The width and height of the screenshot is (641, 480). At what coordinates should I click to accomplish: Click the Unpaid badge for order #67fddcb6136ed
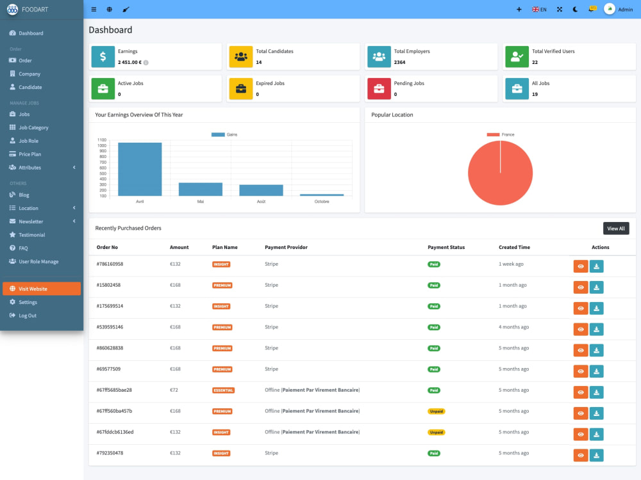click(x=436, y=432)
